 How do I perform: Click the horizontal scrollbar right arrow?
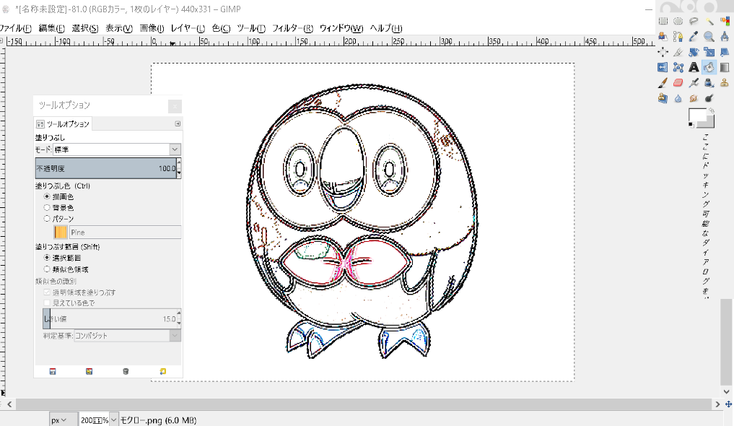coord(717,404)
